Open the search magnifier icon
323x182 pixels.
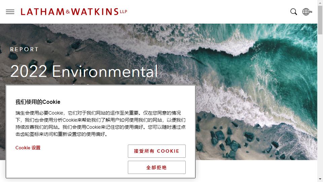point(293,12)
